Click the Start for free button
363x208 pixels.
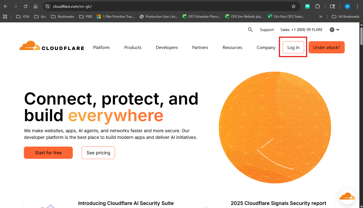(x=48, y=153)
